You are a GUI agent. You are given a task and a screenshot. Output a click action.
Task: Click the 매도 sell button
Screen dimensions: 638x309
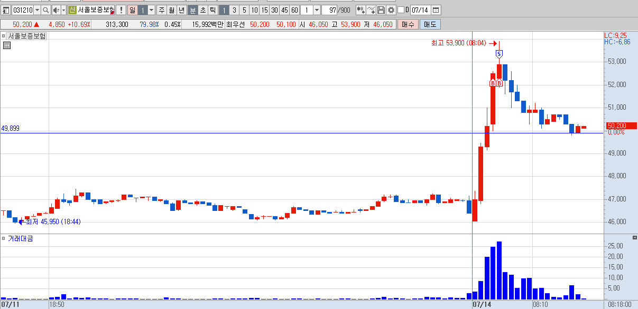click(430, 24)
